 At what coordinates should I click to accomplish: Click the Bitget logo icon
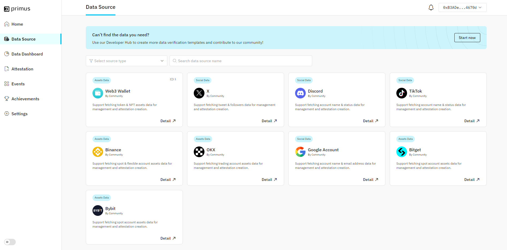pos(401,152)
